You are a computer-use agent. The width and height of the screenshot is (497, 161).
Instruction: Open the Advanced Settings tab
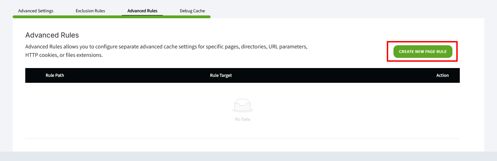[36, 11]
